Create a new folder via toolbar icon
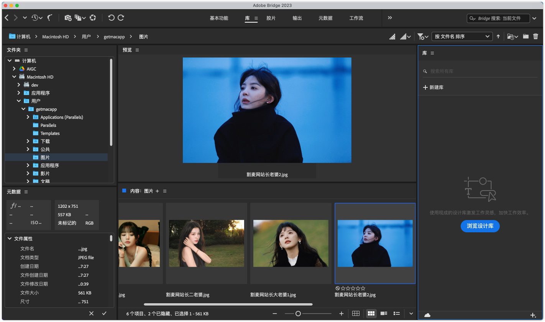This screenshot has width=545, height=322. [525, 36]
